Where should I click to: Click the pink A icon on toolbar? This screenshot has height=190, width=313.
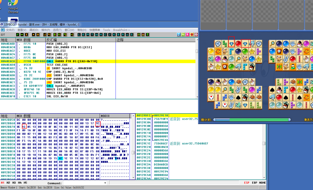[x=187, y=34]
